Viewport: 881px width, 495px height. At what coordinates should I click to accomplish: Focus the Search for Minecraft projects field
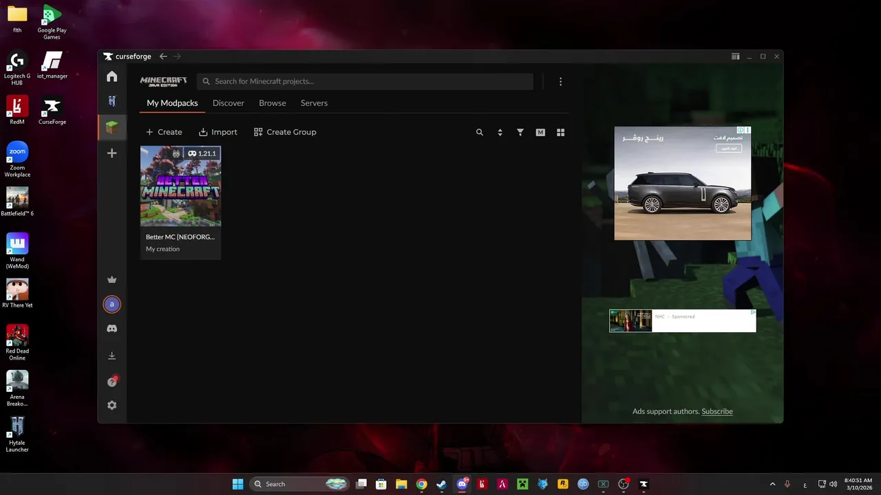click(365, 81)
